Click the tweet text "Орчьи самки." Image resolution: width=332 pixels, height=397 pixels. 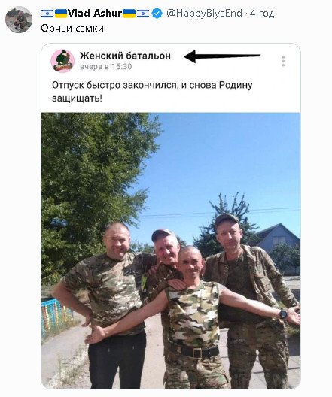[x=74, y=29]
